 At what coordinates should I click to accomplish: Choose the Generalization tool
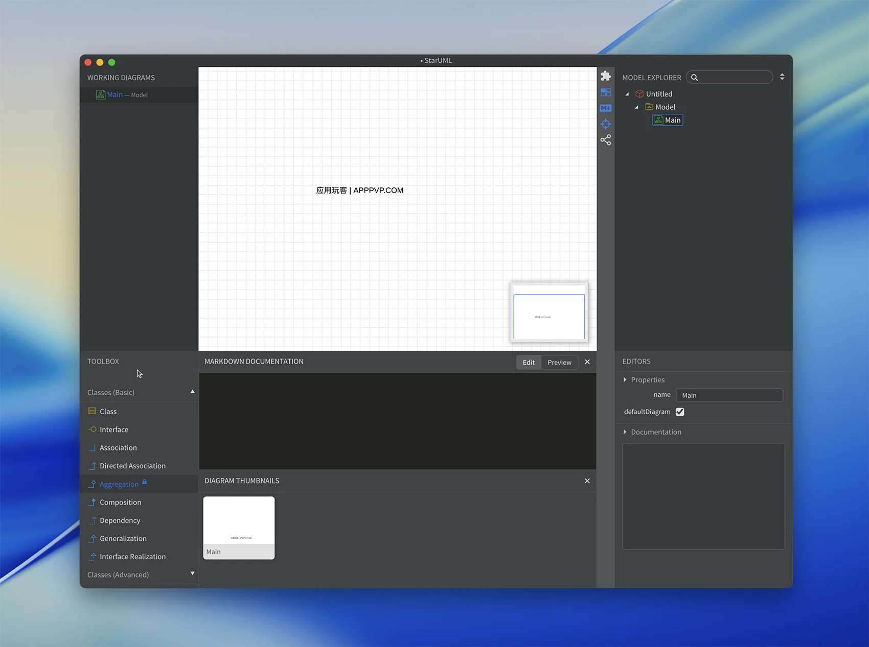[x=123, y=539]
